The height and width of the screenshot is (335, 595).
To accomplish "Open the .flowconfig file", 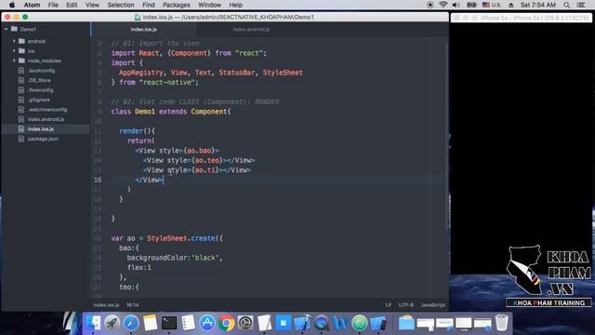I will [41, 90].
